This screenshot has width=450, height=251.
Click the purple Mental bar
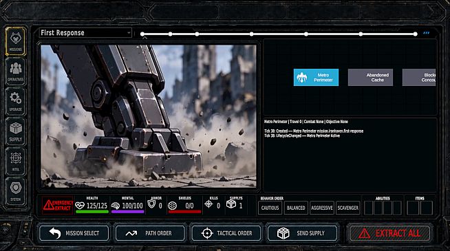click(x=128, y=212)
